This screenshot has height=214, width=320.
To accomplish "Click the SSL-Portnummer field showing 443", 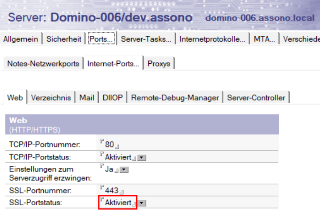I will tap(112, 190).
